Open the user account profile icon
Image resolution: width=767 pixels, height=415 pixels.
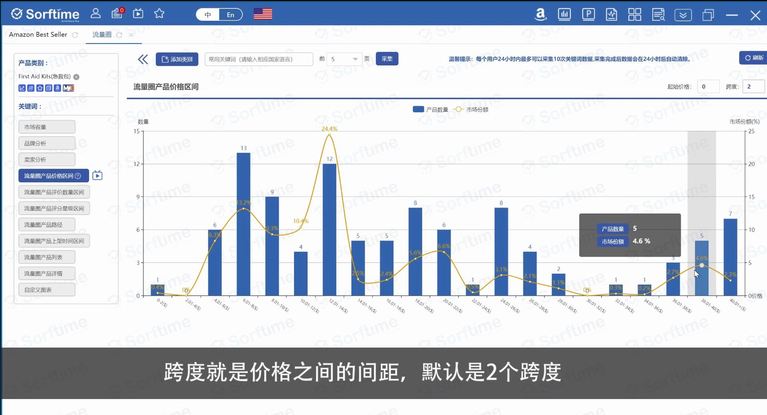tap(95, 14)
